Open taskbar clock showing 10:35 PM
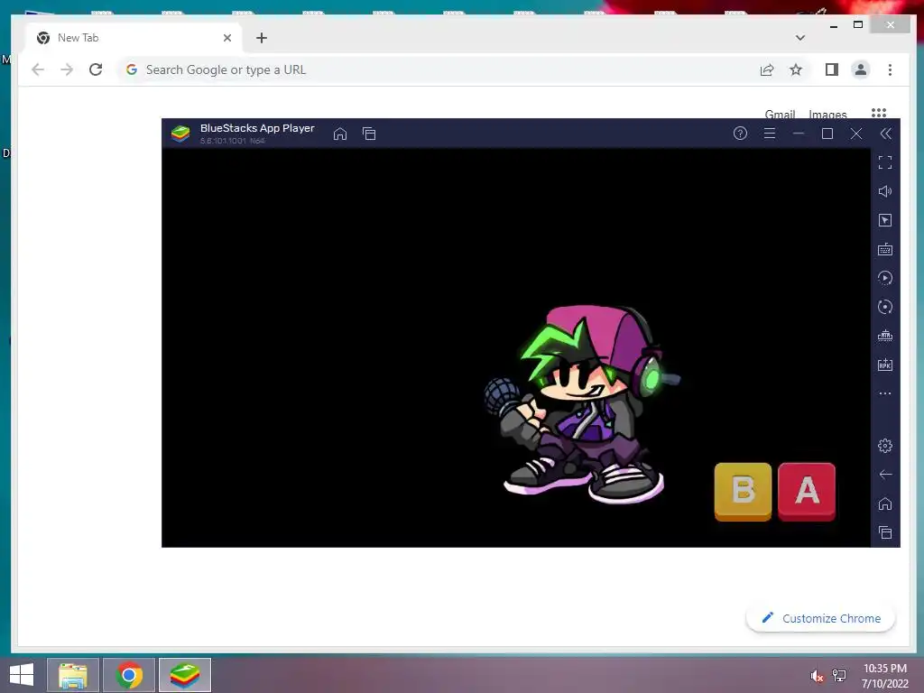The width and height of the screenshot is (924, 693). [885, 676]
